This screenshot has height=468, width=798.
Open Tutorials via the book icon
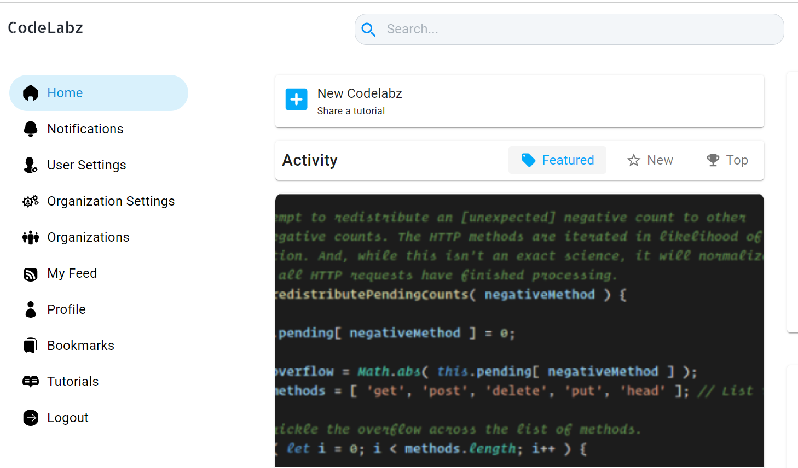click(31, 381)
